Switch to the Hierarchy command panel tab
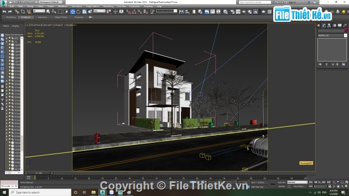The image size is (349, 196). tap(329, 26)
